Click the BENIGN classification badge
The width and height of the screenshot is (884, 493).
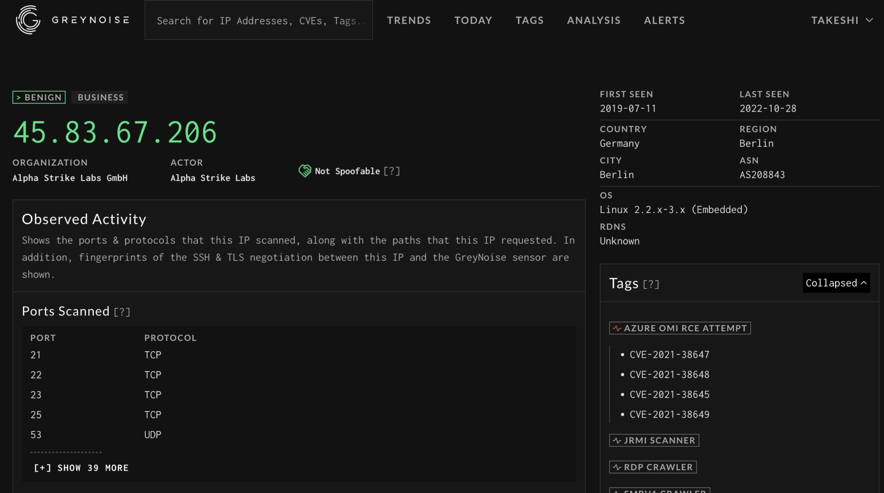click(x=38, y=97)
